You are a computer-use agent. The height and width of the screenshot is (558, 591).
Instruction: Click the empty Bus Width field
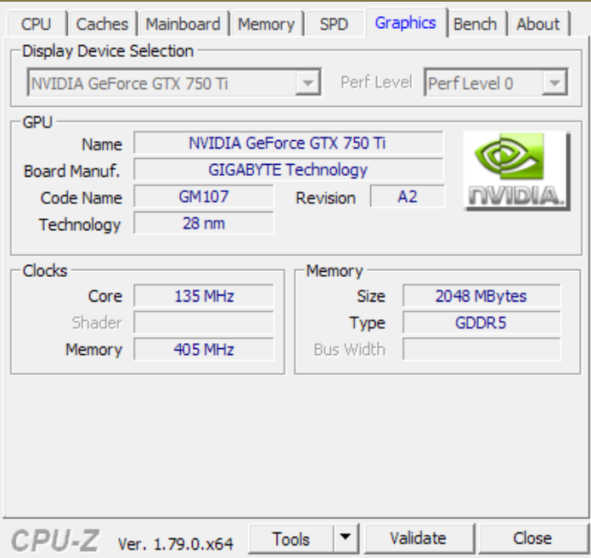click(x=481, y=350)
